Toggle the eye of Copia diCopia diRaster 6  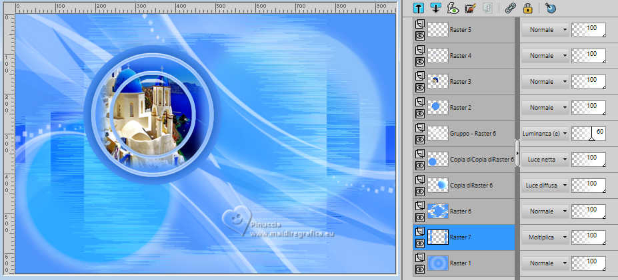point(420,165)
